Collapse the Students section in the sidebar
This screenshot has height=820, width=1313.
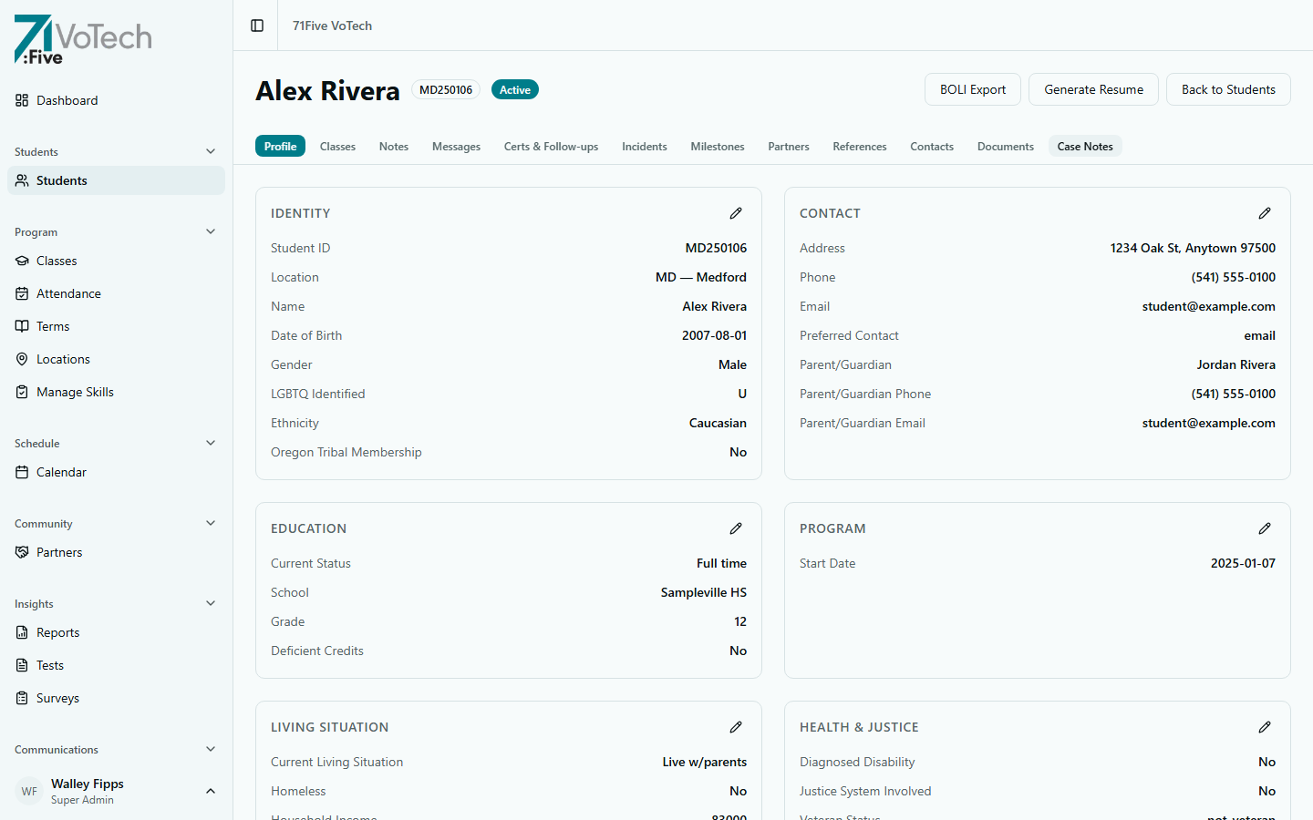[x=211, y=151]
